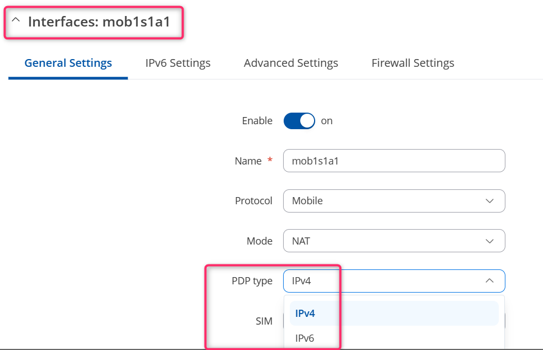The image size is (543, 350).
Task: Go to the Advanced Settings tab
Action: [x=291, y=63]
